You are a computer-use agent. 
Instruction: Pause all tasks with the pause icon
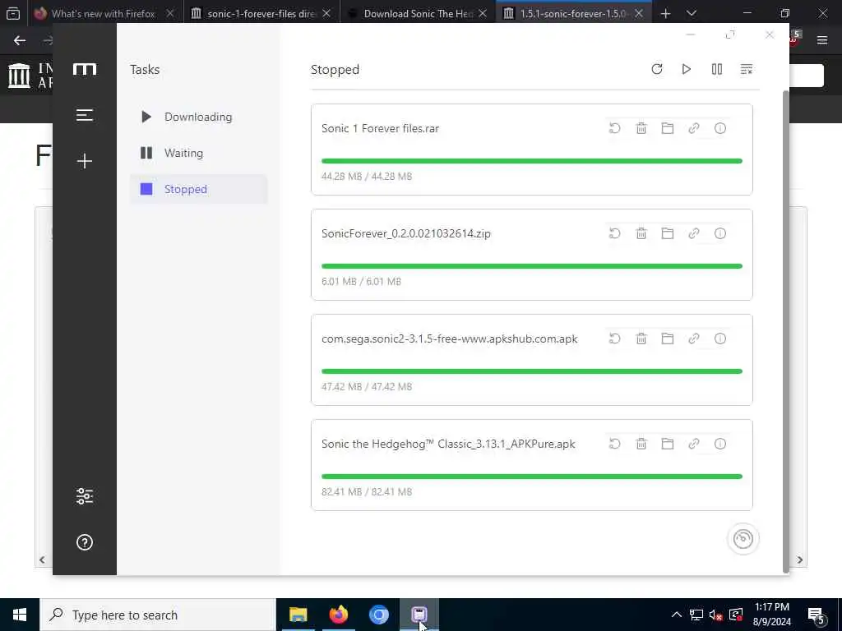[717, 69]
